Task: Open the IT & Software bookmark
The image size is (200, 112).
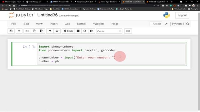Action: [x=40, y=9]
